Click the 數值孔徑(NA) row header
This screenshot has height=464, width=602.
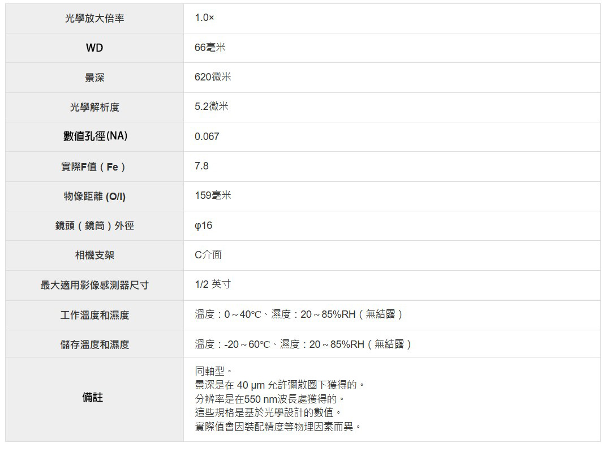[x=94, y=137]
